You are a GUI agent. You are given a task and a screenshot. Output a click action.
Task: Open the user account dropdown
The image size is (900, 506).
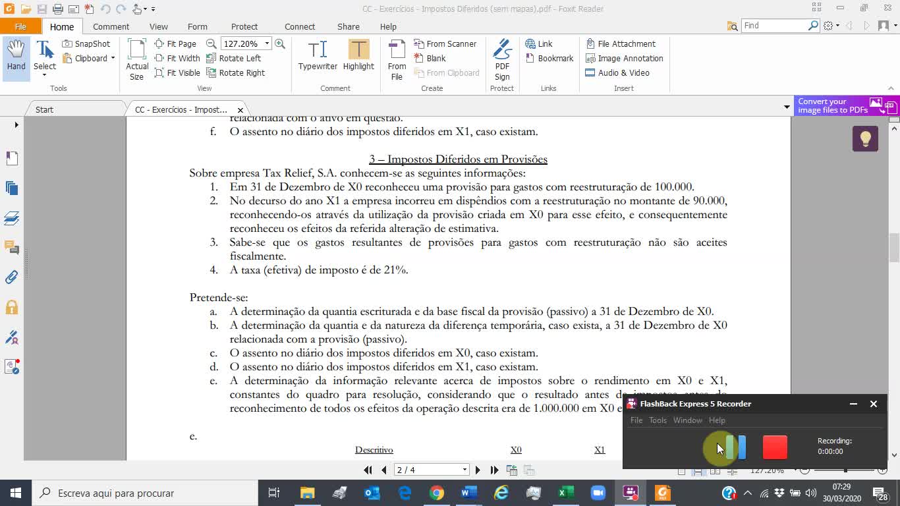[x=887, y=26]
